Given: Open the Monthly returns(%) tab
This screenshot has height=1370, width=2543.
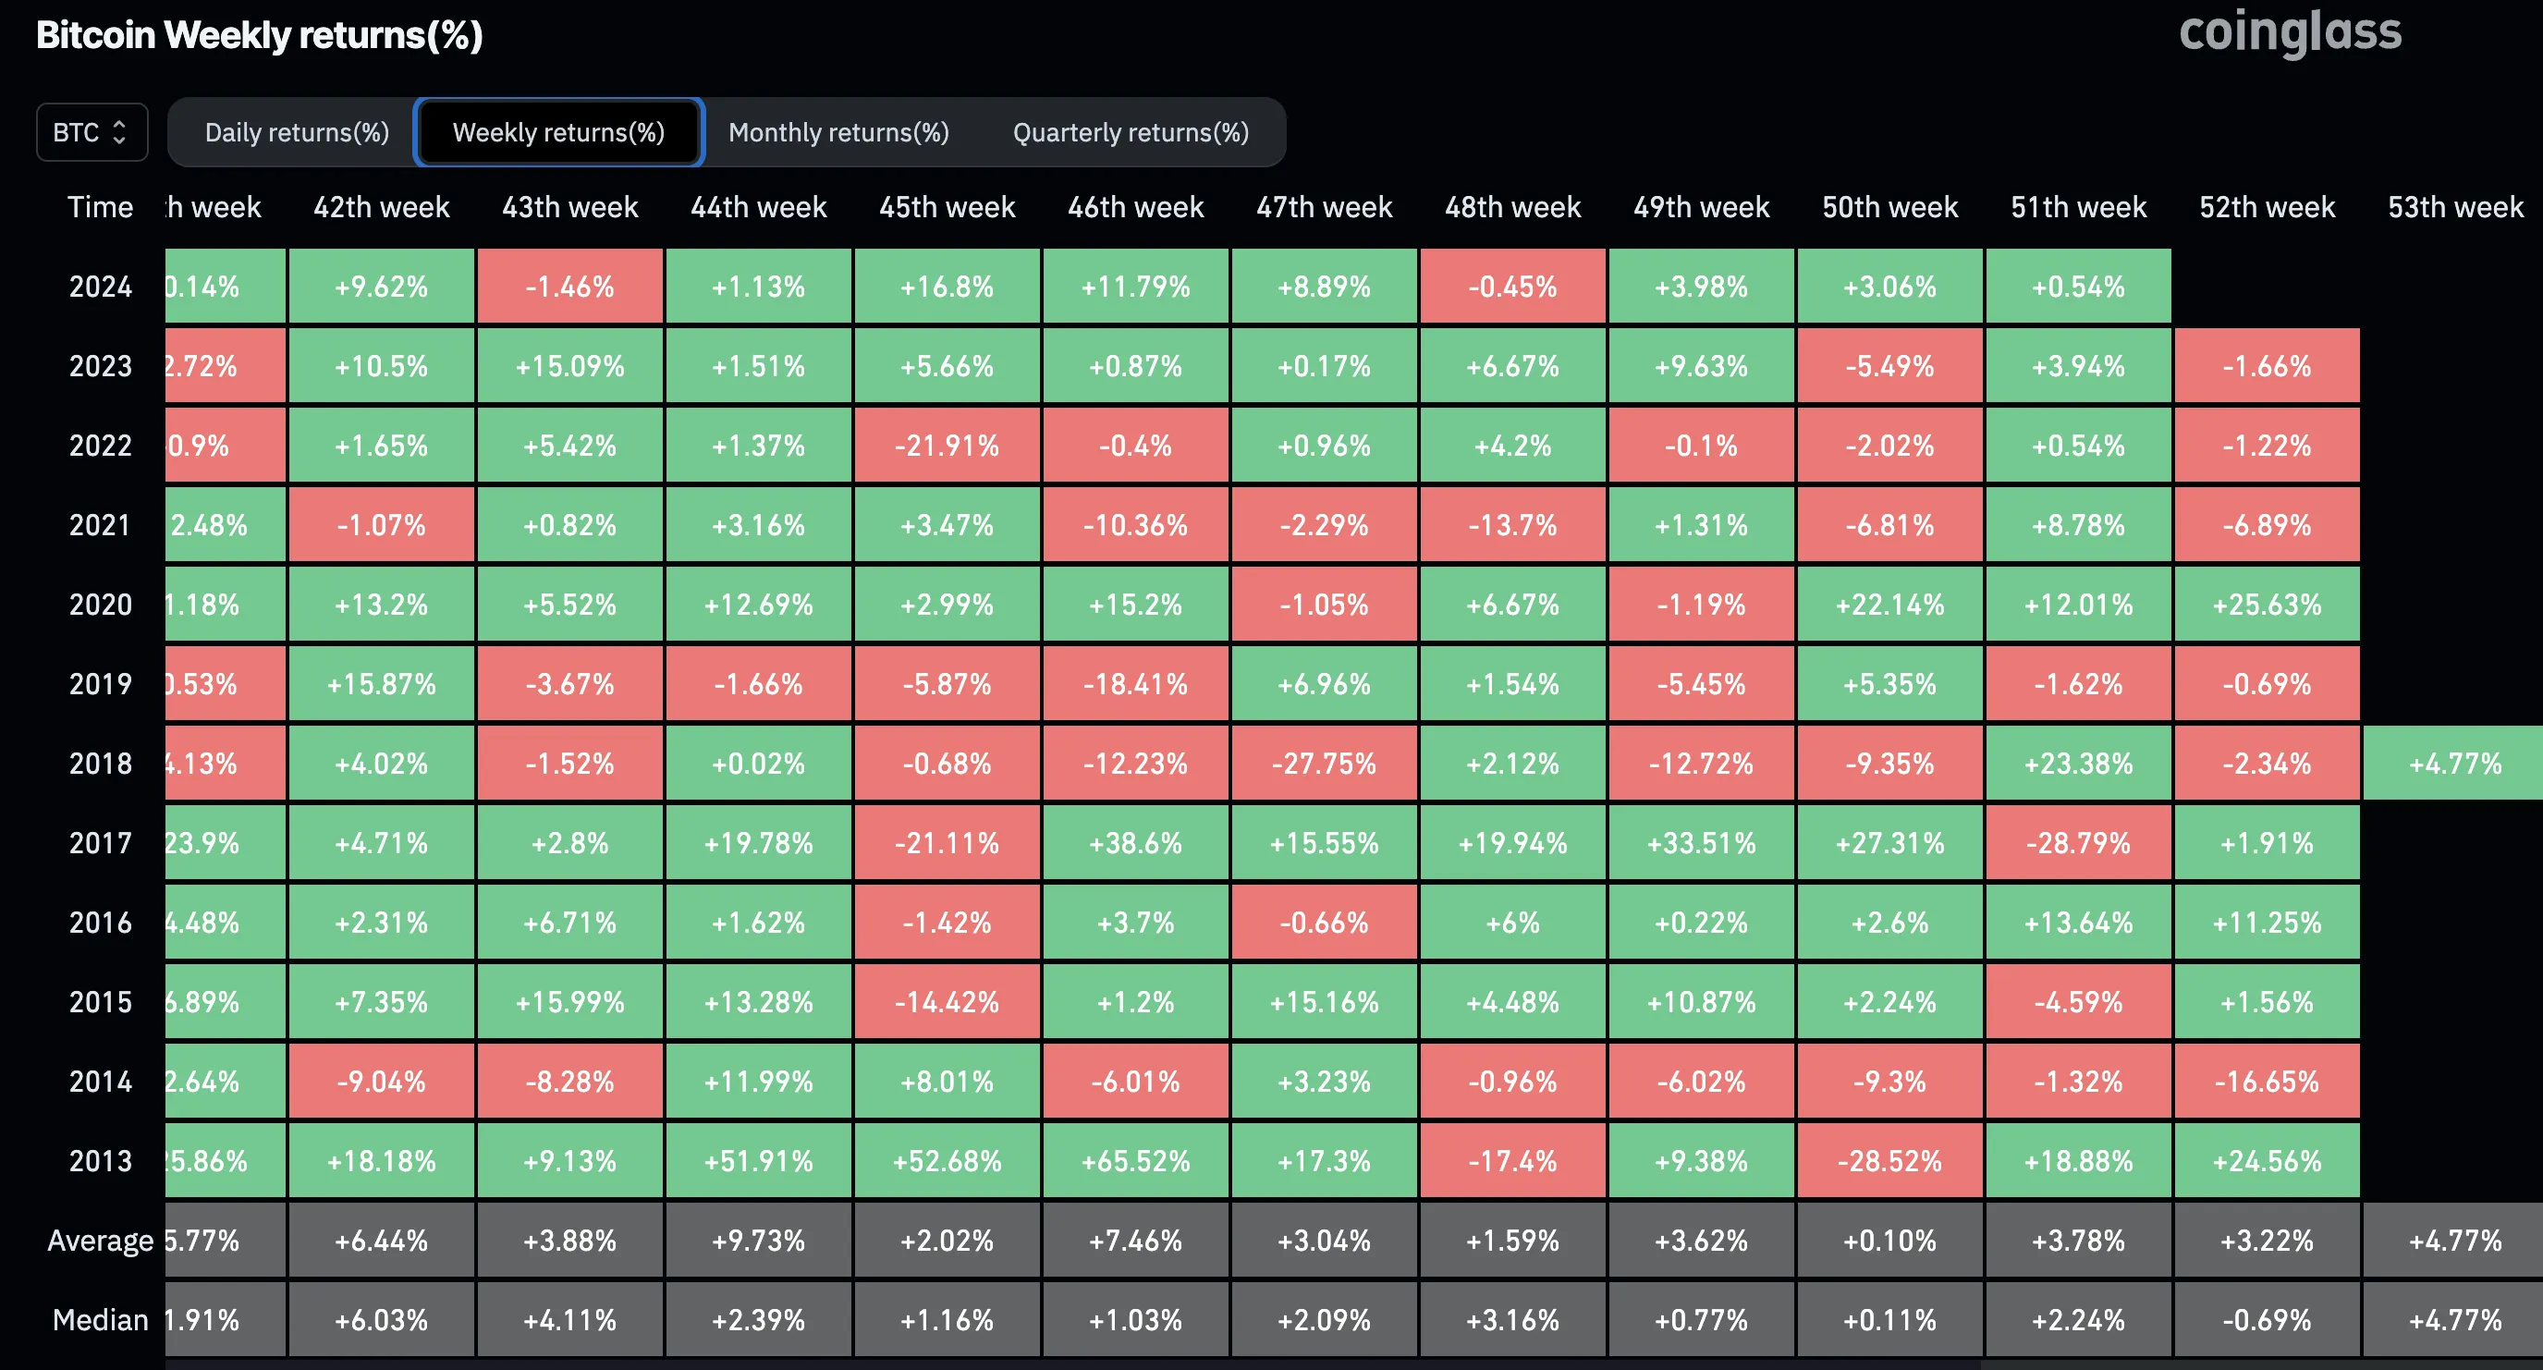Looking at the screenshot, I should [838, 132].
